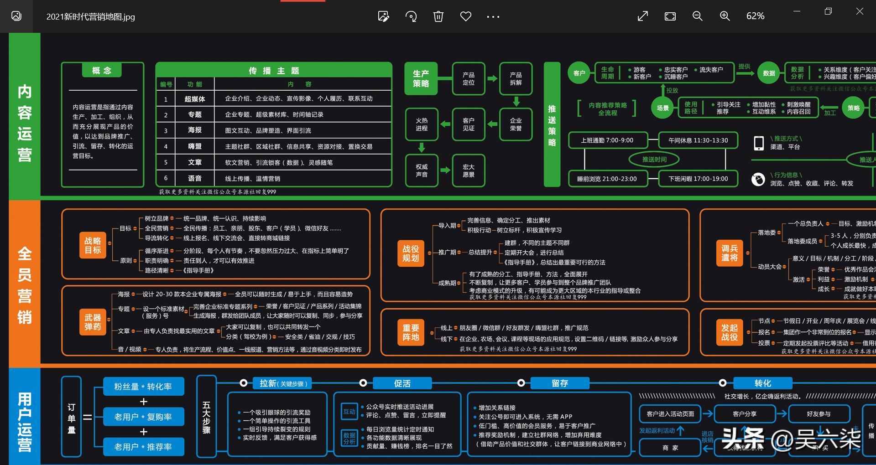Click the file name 2021新时代营销地图.jpg
This screenshot has width=876, height=465.
point(91,17)
